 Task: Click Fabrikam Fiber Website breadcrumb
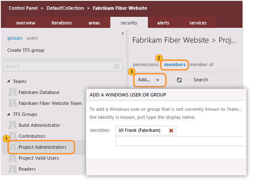click(120, 8)
